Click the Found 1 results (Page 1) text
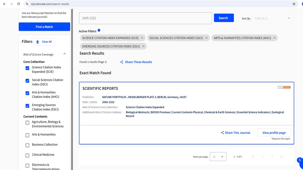303x170 pixels. pos(93,62)
